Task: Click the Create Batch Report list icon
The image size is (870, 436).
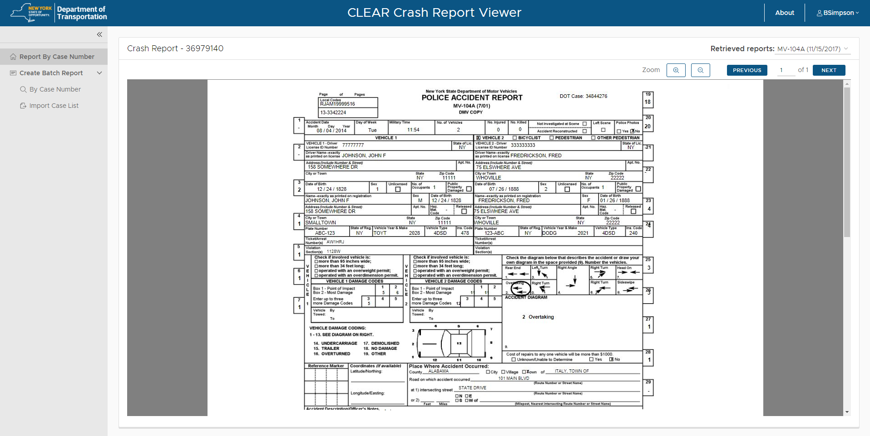Action: point(13,73)
